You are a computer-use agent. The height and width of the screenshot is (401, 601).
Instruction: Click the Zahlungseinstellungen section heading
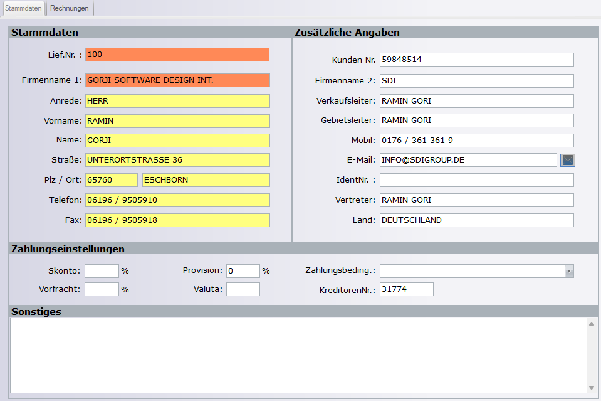click(x=68, y=249)
